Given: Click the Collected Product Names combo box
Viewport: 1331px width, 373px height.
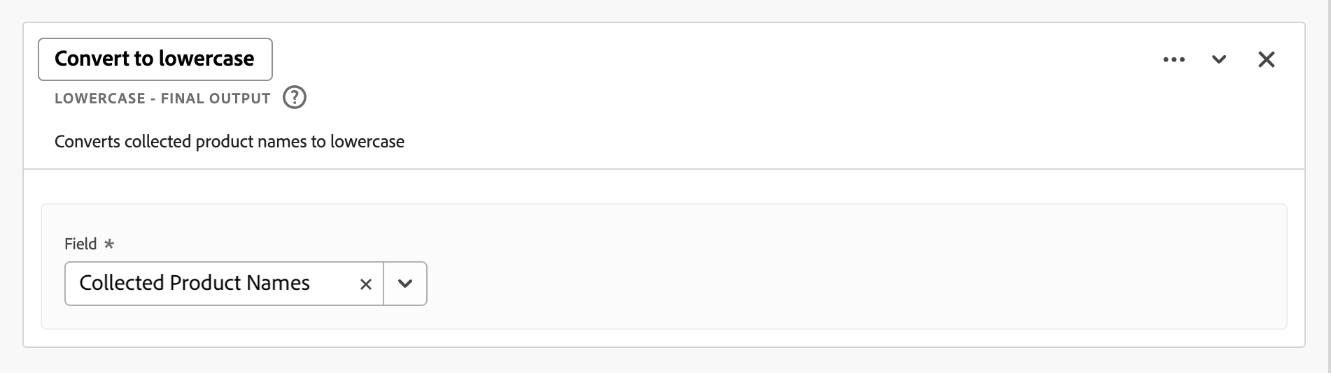Looking at the screenshot, I should 210,284.
